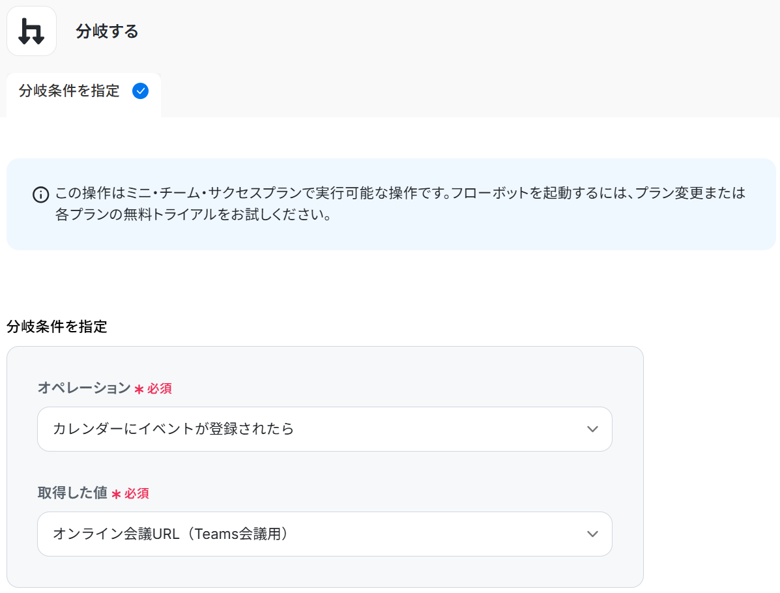The width and height of the screenshot is (780, 593).
Task: Click the blue checkmark badge on tab
Action: pos(140,91)
